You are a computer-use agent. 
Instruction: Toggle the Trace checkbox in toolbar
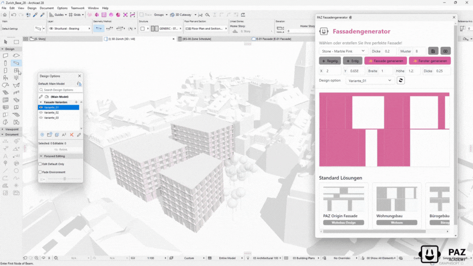coord(141,15)
